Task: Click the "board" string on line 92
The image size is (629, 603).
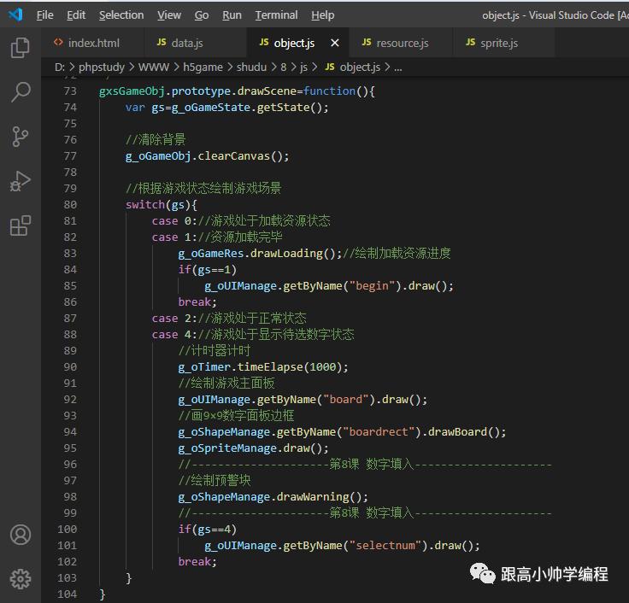Action: [x=346, y=400]
